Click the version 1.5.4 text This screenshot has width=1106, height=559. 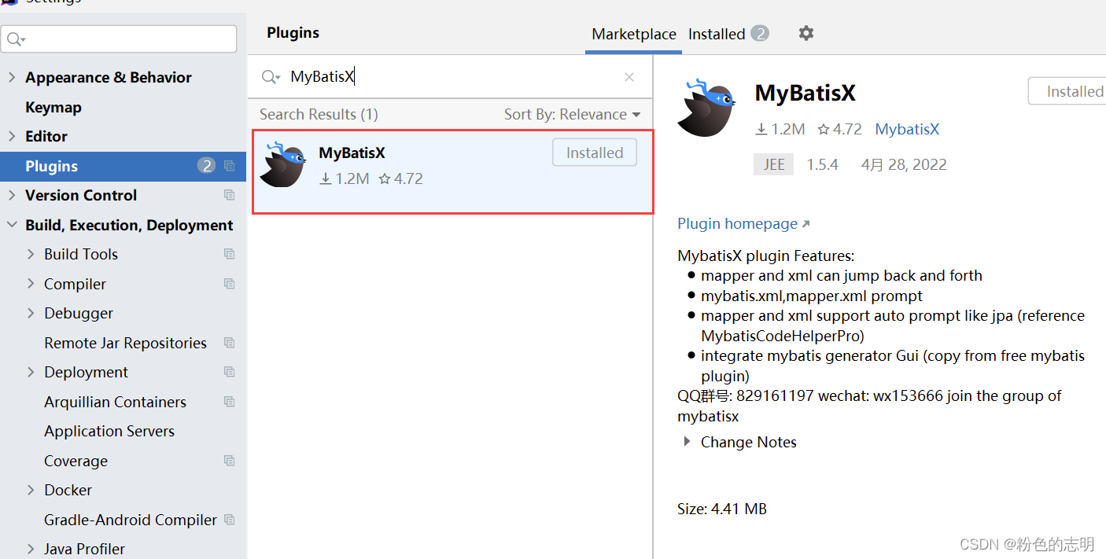click(822, 164)
